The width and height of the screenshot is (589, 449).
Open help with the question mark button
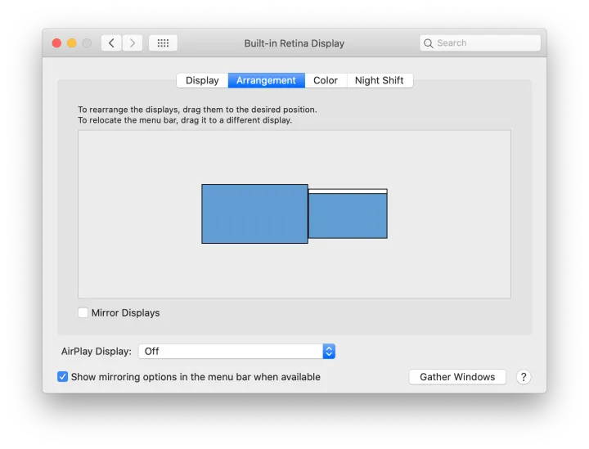524,377
